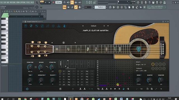Open the plugin picker plug icon
This screenshot has width=179, height=100.
click(133, 7)
